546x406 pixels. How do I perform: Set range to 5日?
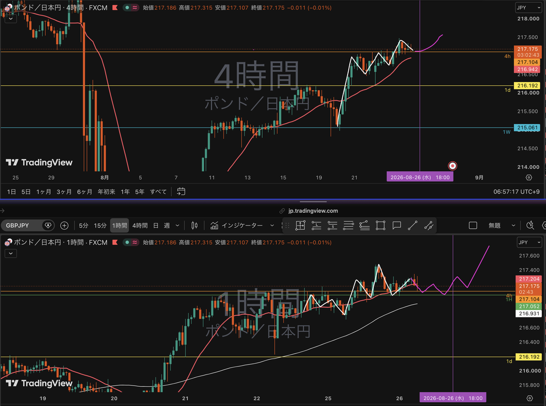click(x=26, y=192)
